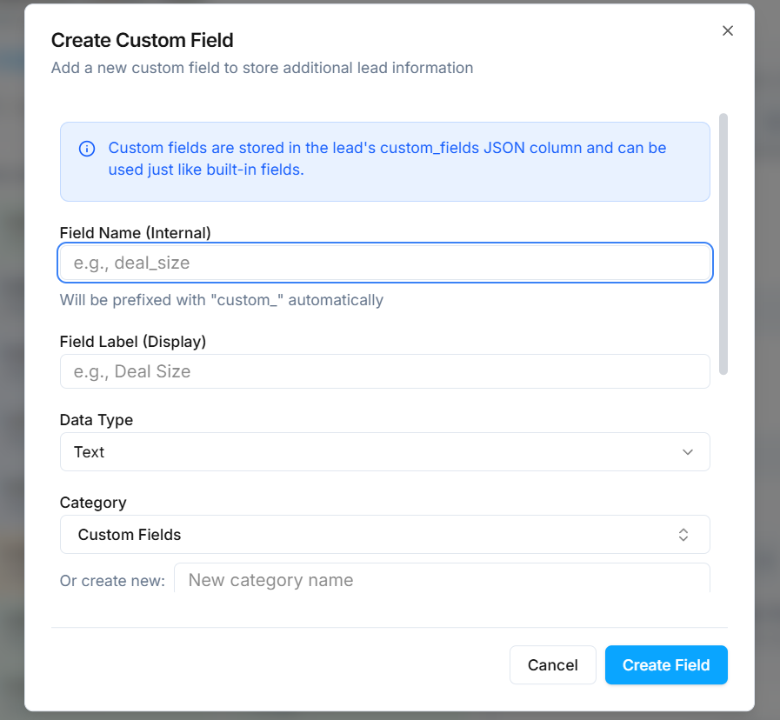Click the dialog's vertical scrollbar thumb
The image size is (780, 720).
723,243
